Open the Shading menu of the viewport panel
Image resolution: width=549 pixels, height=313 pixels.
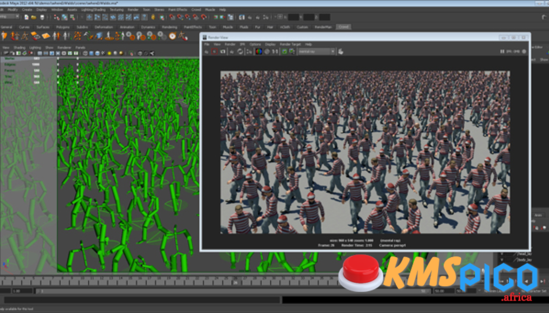(19, 48)
